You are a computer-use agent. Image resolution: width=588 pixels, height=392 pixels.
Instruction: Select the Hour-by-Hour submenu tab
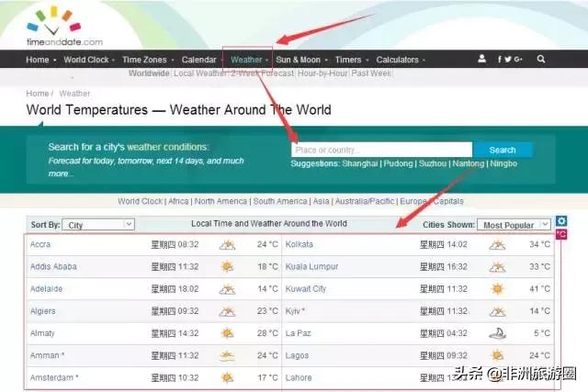322,73
